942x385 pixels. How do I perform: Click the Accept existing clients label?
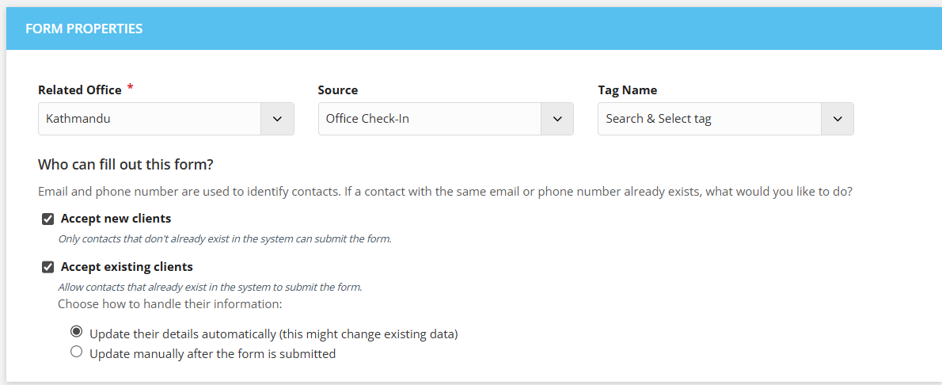(127, 266)
